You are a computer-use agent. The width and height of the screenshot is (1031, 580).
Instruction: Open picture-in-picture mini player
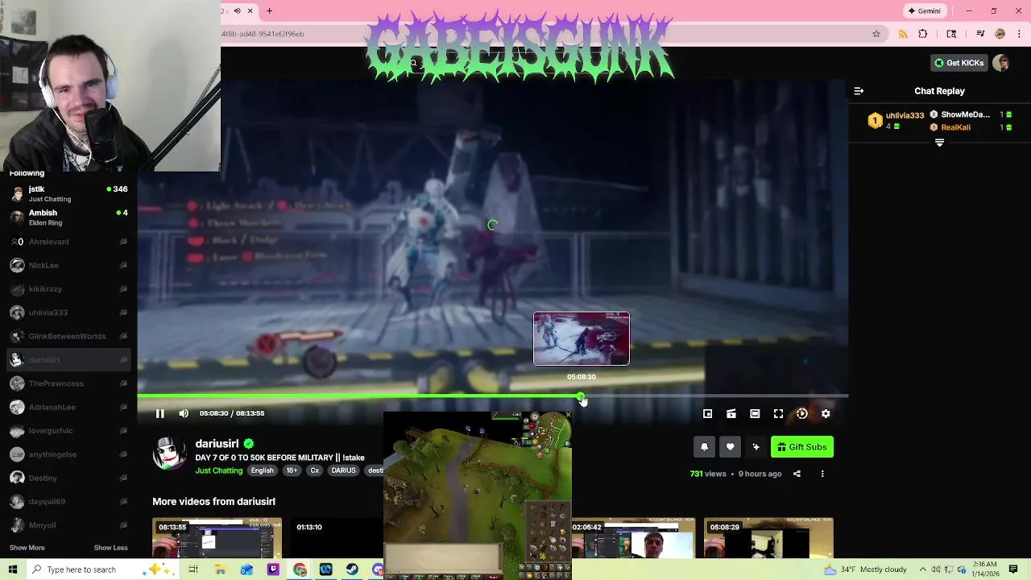707,413
